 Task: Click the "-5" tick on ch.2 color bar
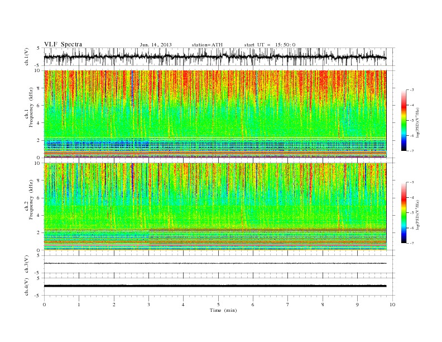(x=411, y=213)
